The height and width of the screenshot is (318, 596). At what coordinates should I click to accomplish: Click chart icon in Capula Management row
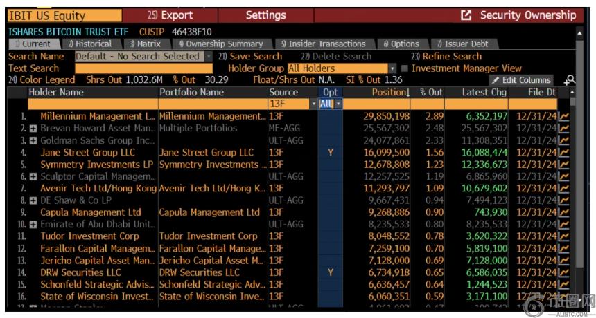[x=563, y=212]
